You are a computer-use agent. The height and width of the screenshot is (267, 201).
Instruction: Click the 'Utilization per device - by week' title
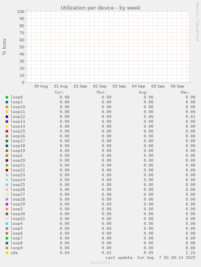[x=101, y=8]
